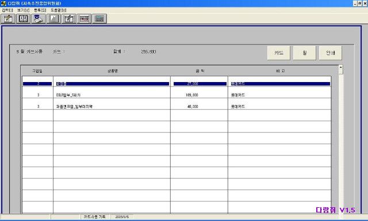
Task: Open the 통계[S] menu
Action: click(x=40, y=10)
